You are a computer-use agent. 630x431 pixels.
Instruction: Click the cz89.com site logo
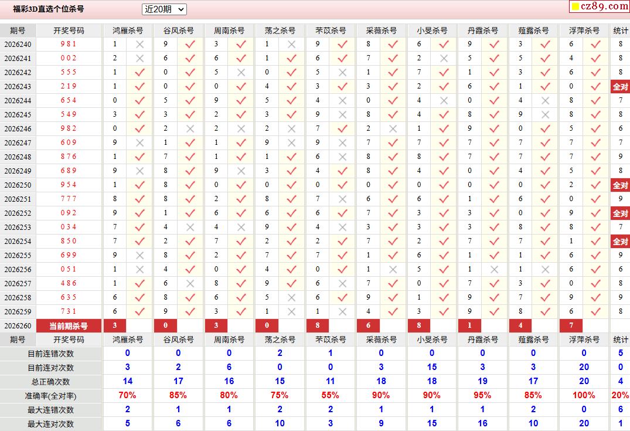(x=600, y=6)
